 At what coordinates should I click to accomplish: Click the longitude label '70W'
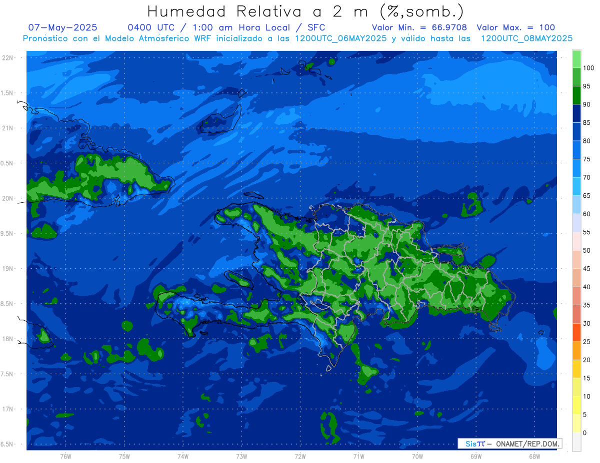[417, 457]
